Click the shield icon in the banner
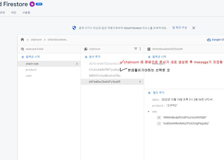The width and height of the screenshot is (224, 160). pos(74,28)
